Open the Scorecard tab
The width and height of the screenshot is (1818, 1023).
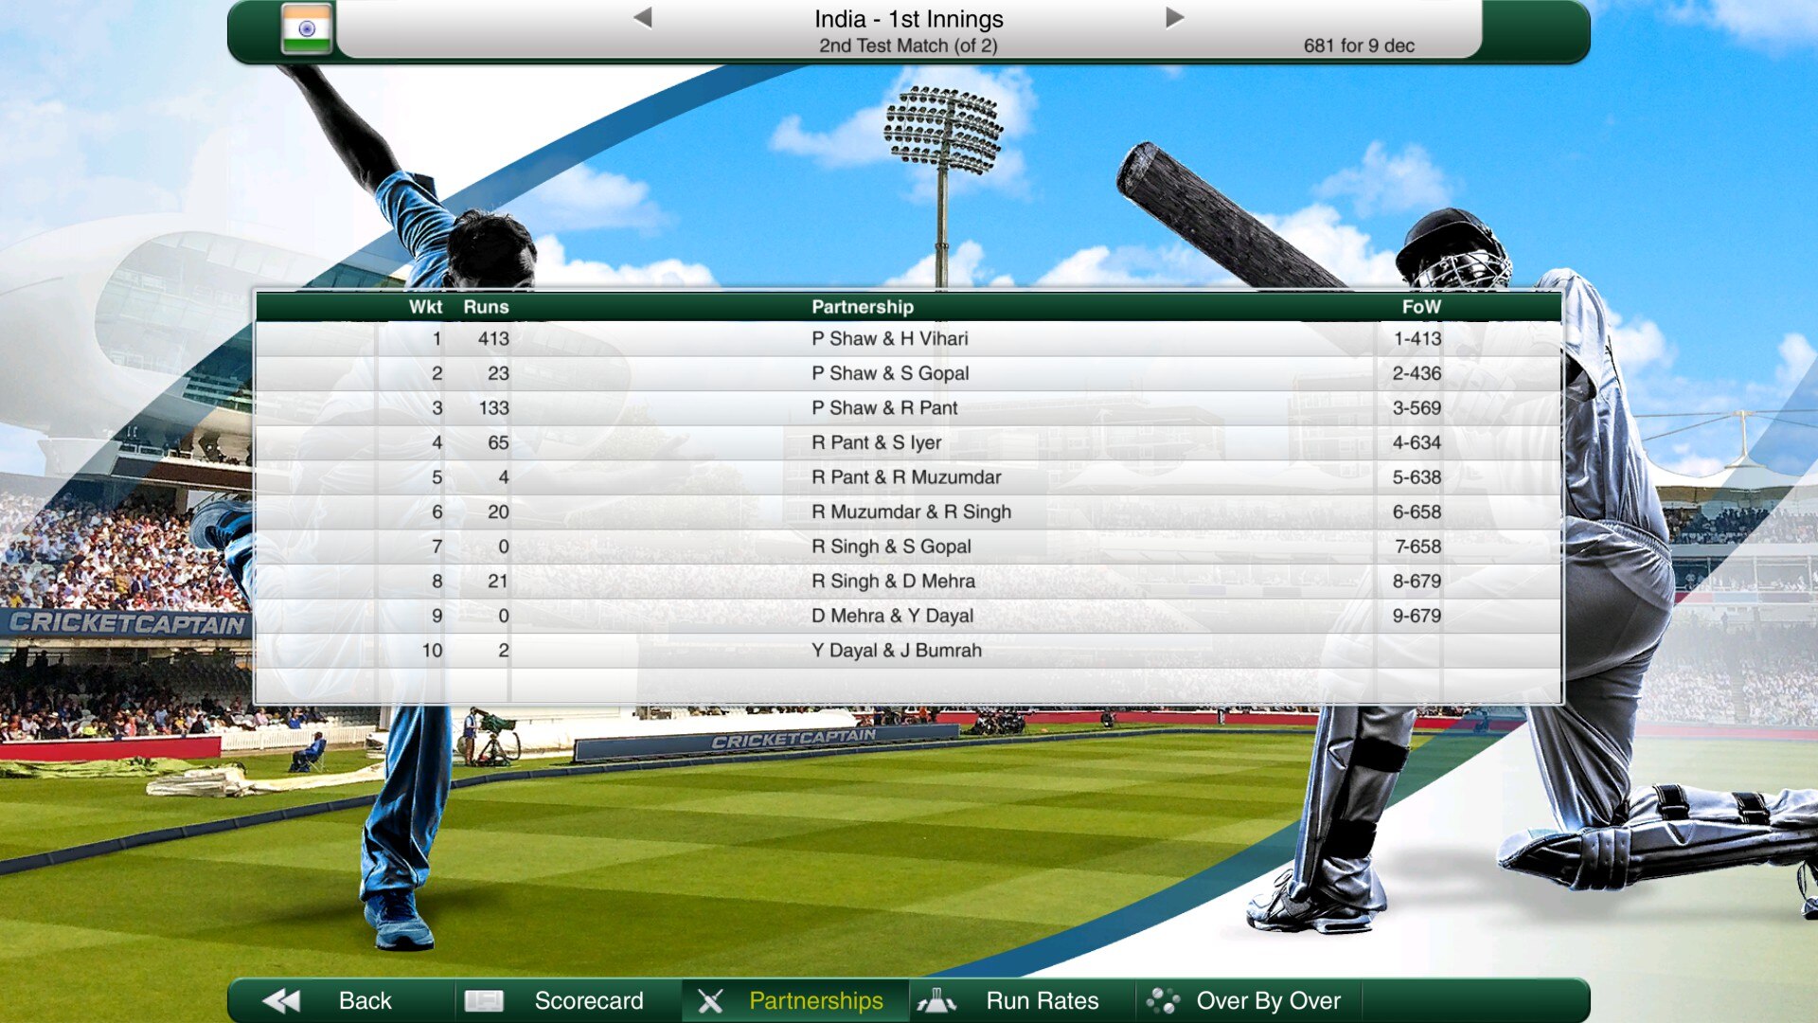pos(568,1000)
